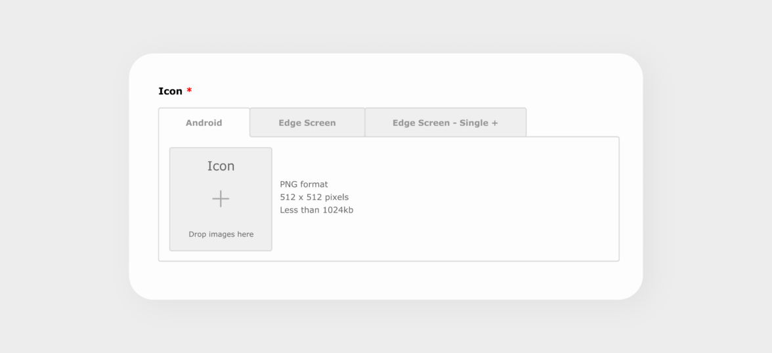This screenshot has height=353, width=772.
Task: Click the white card area below the panel
Action: tap(386, 280)
